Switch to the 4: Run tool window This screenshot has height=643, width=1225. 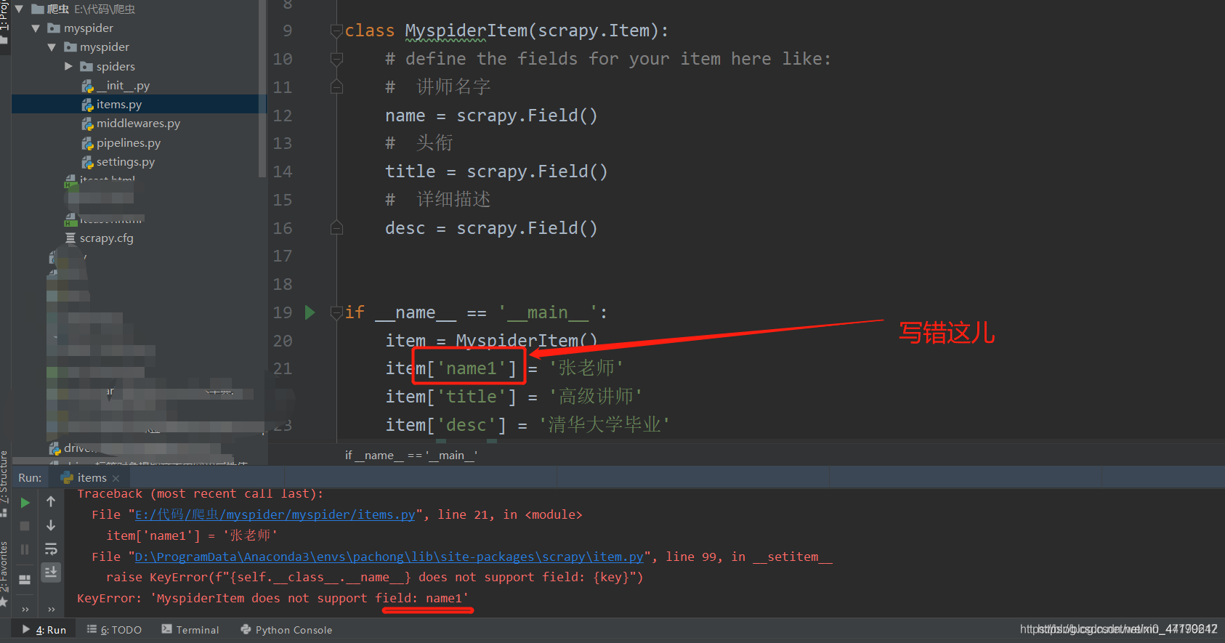pos(44,630)
